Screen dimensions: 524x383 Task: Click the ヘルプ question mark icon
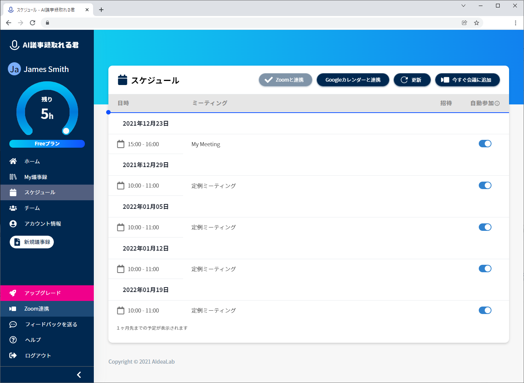[13, 340]
